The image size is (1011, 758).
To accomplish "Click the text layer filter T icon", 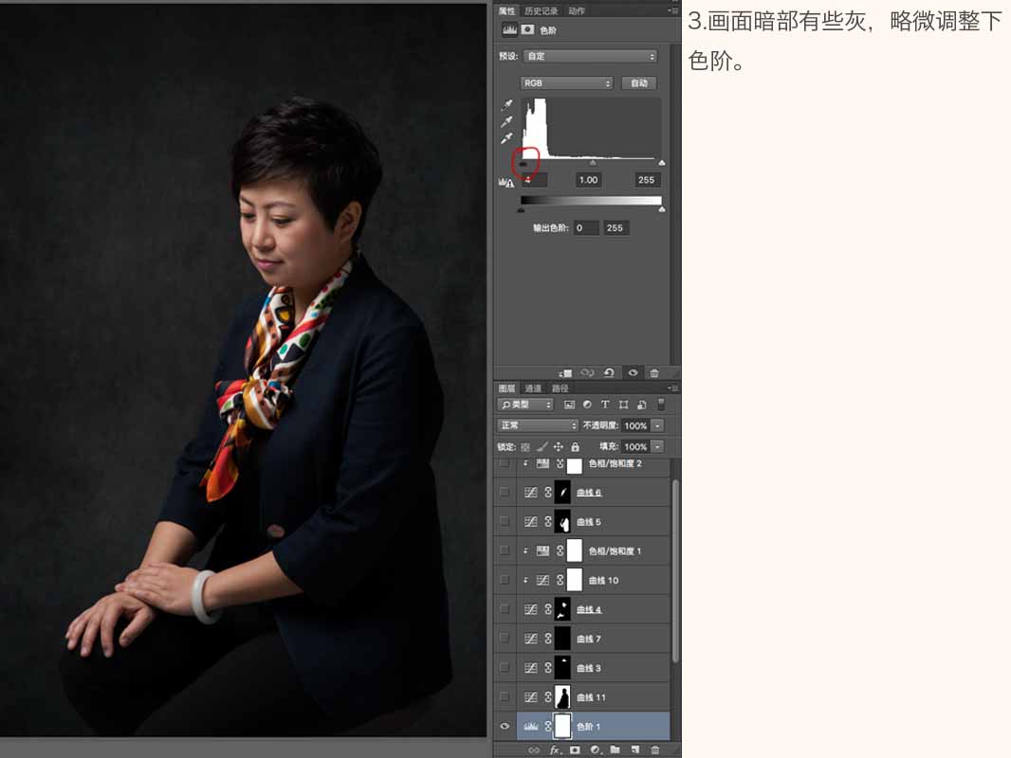I will tap(605, 405).
